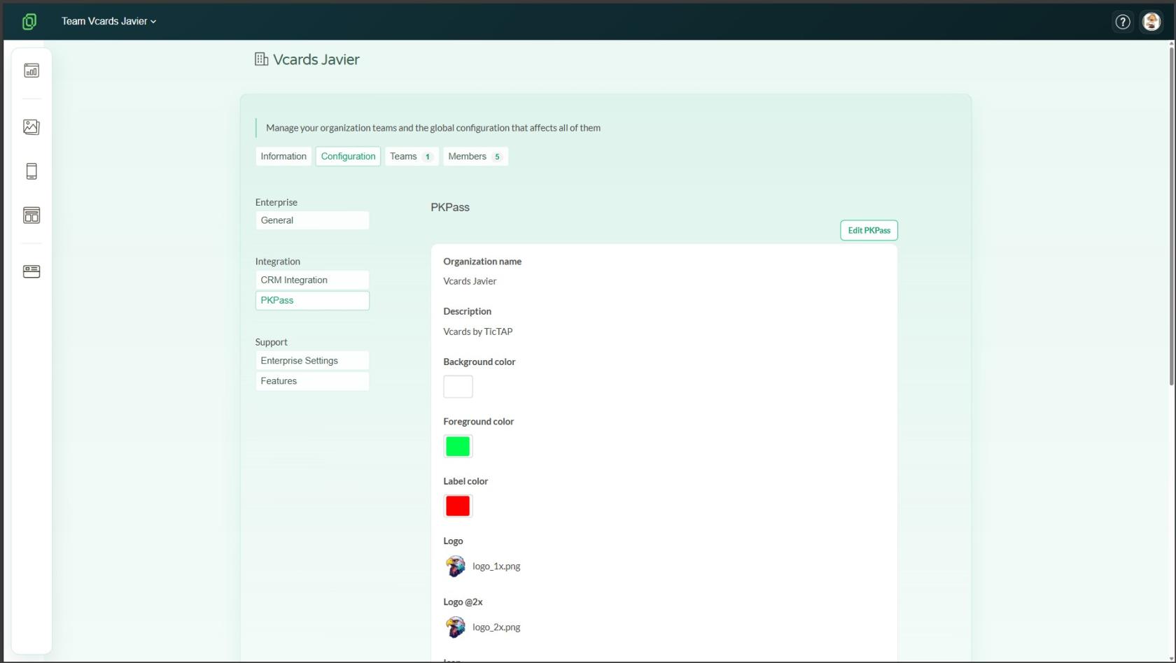The width and height of the screenshot is (1176, 663).
Task: Open the mobile device sidebar icon
Action: [31, 171]
